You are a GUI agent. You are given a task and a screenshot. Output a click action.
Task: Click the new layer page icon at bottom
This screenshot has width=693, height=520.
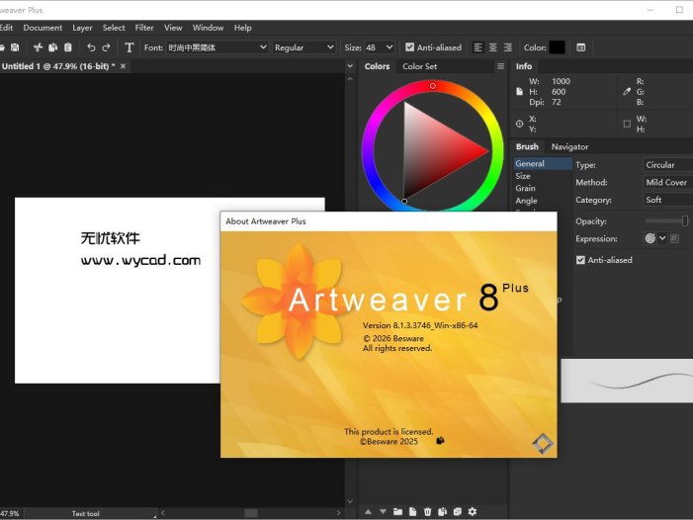pyautogui.click(x=412, y=512)
